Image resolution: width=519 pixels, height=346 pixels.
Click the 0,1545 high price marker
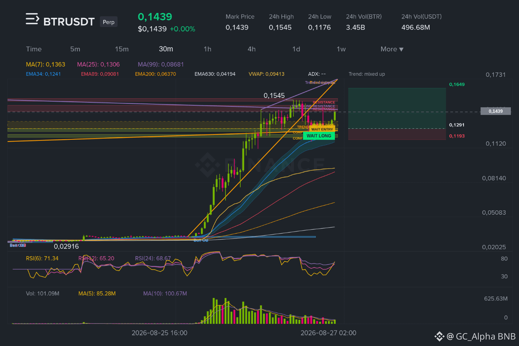pyautogui.click(x=274, y=95)
